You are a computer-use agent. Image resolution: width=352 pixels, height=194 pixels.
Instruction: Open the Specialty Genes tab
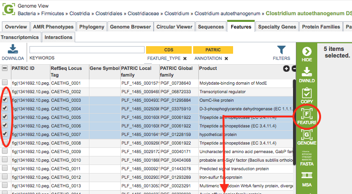pyautogui.click(x=277, y=27)
